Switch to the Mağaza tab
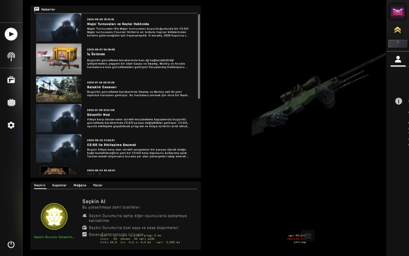 pyautogui.click(x=80, y=185)
